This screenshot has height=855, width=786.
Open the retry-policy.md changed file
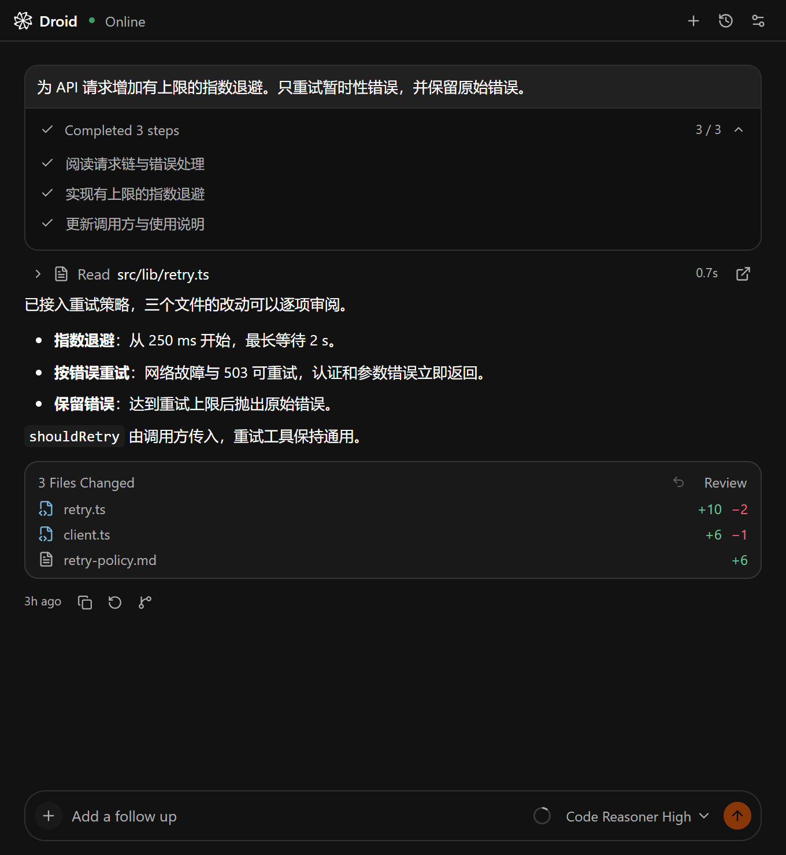tap(393, 560)
